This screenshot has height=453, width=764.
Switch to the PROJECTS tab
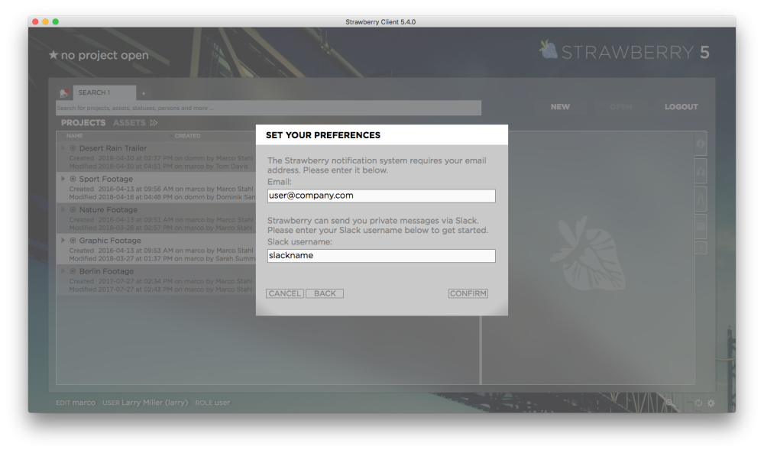tap(83, 123)
